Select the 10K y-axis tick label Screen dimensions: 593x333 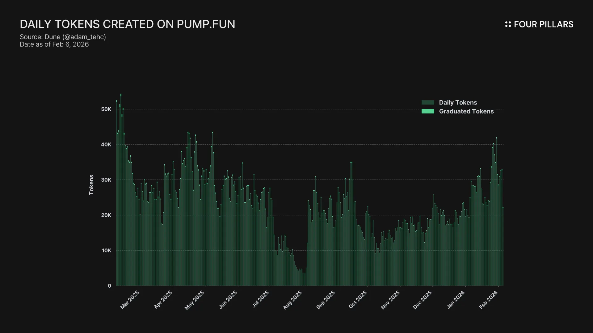point(106,250)
